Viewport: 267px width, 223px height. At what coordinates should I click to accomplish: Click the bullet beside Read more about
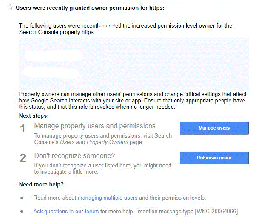coord(22,198)
